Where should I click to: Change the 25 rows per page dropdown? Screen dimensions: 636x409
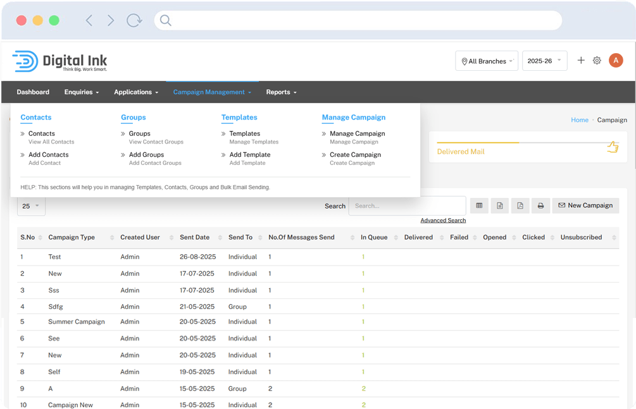coord(31,206)
